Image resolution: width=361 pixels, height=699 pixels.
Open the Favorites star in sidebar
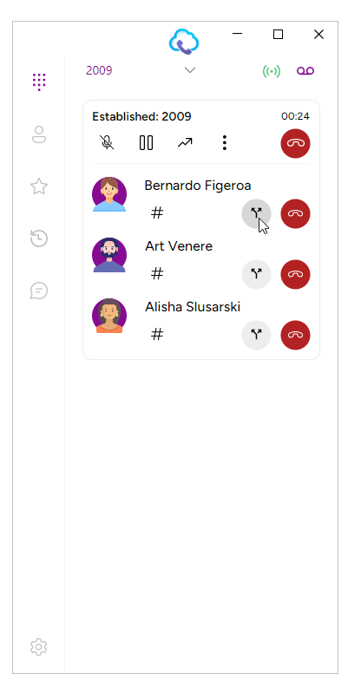39,186
